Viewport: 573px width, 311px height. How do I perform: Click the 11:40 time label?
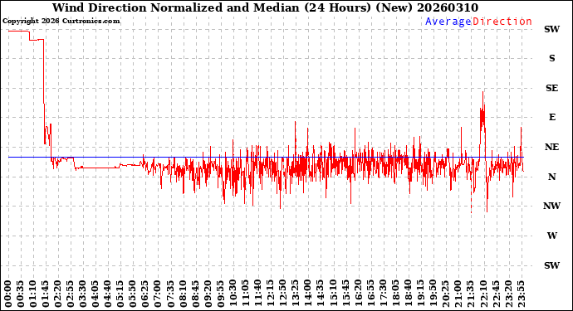click(258, 294)
